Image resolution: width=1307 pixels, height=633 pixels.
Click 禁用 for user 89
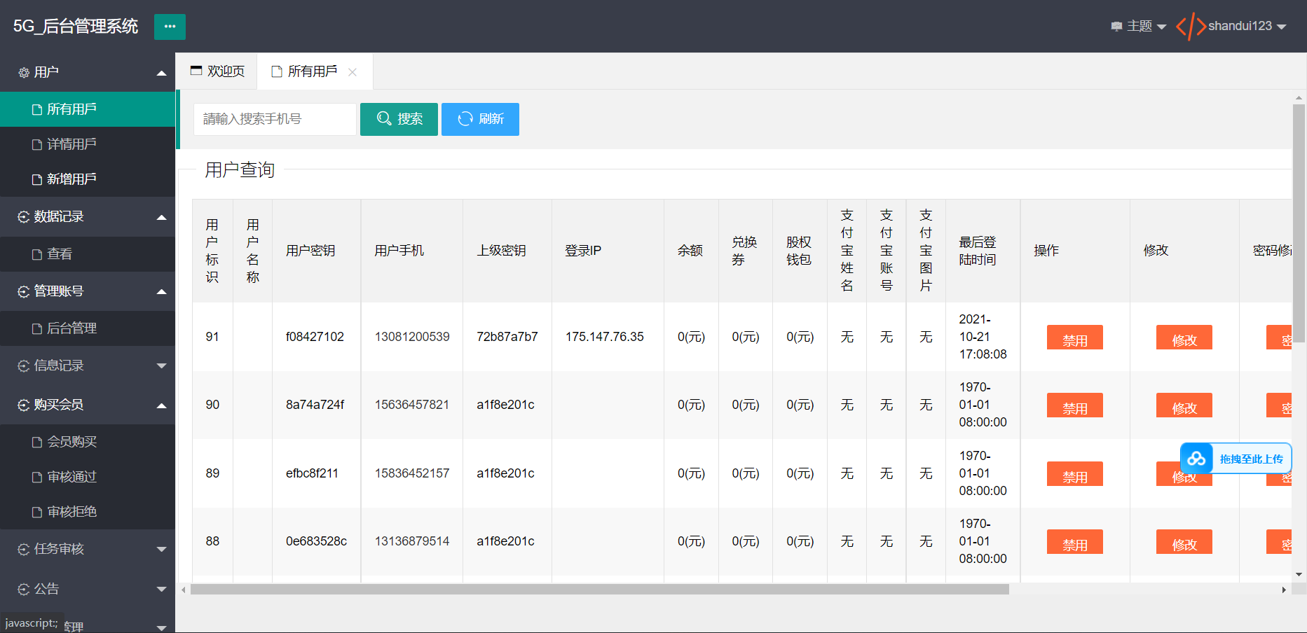[1074, 474]
